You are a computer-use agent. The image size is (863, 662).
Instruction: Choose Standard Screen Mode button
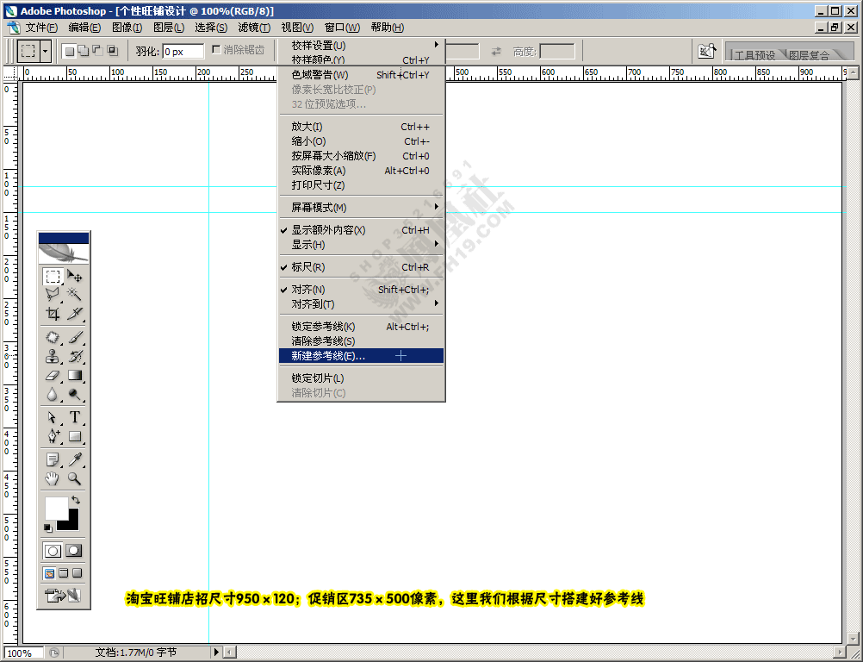point(50,573)
